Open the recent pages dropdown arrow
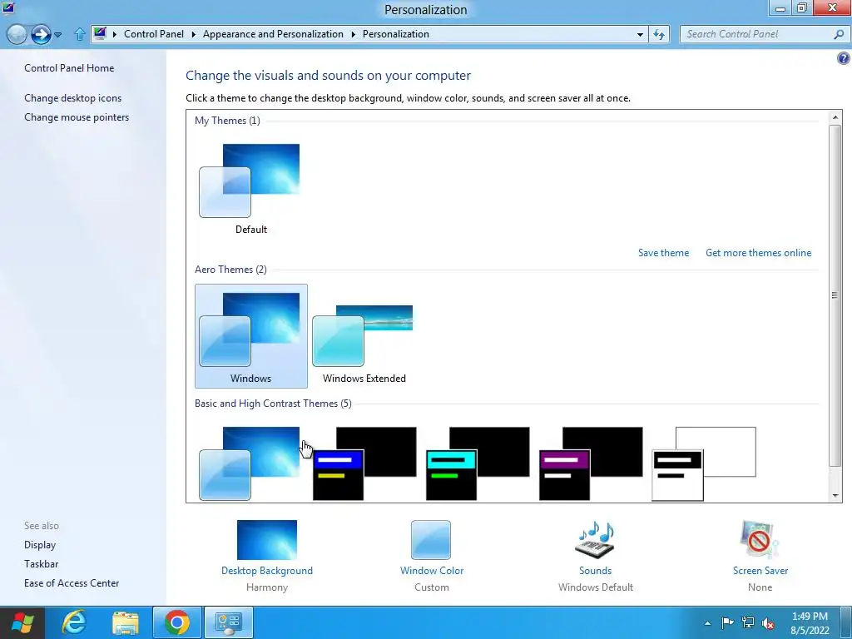The width and height of the screenshot is (852, 639). coord(58,35)
